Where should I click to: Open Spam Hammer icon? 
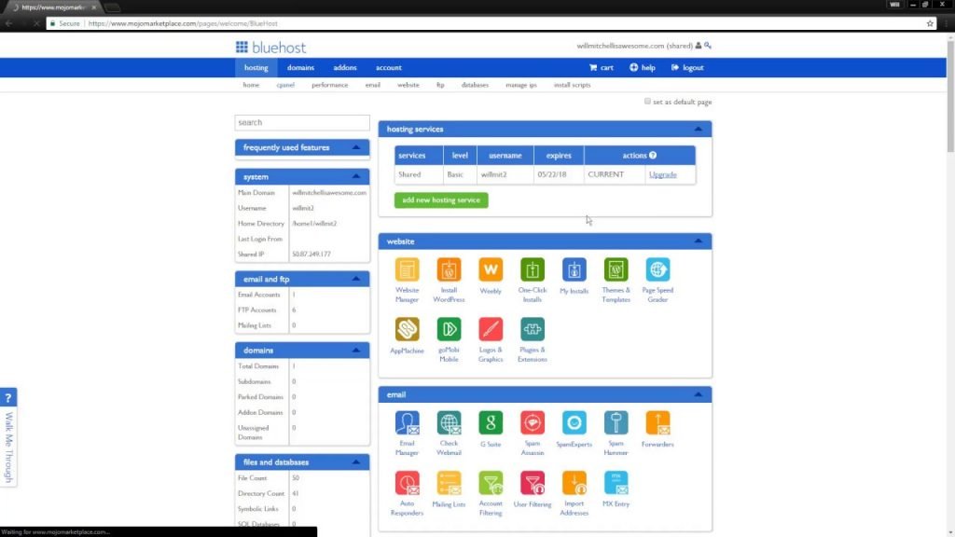616,422
